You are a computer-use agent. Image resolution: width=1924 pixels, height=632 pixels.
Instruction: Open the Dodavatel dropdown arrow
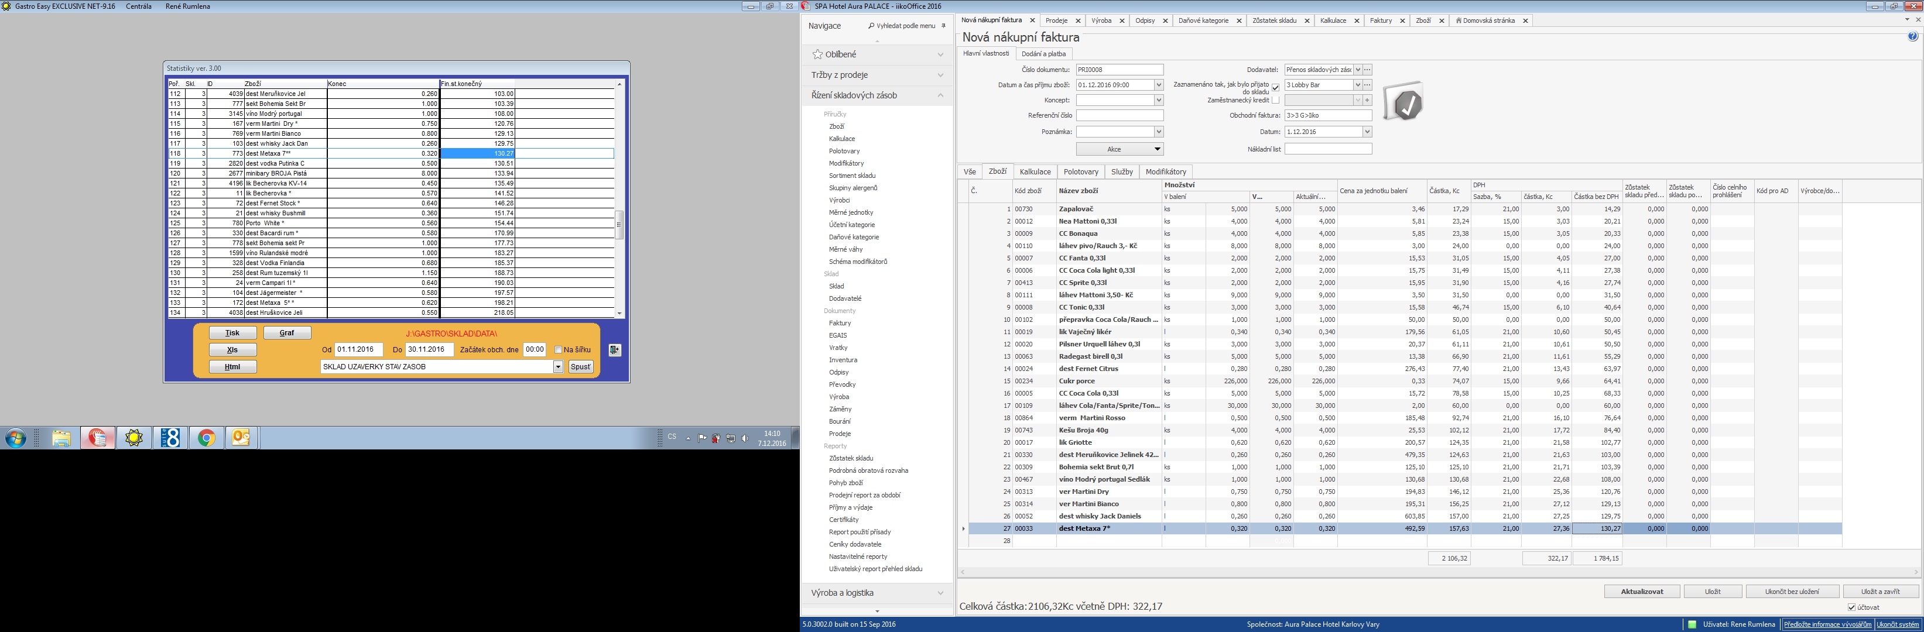[x=1358, y=70]
